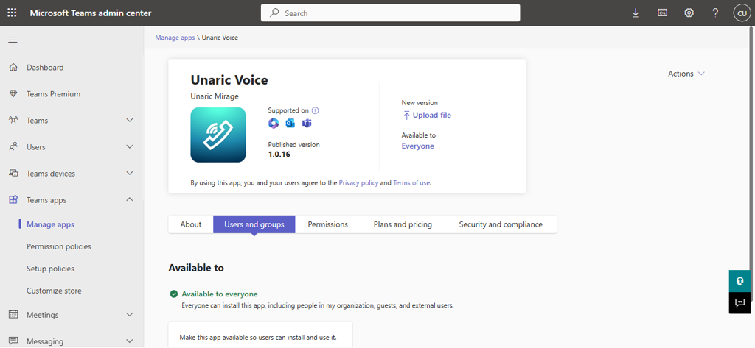Click the Unaric Voice phone app logo
The width and height of the screenshot is (755, 348).
(x=218, y=135)
